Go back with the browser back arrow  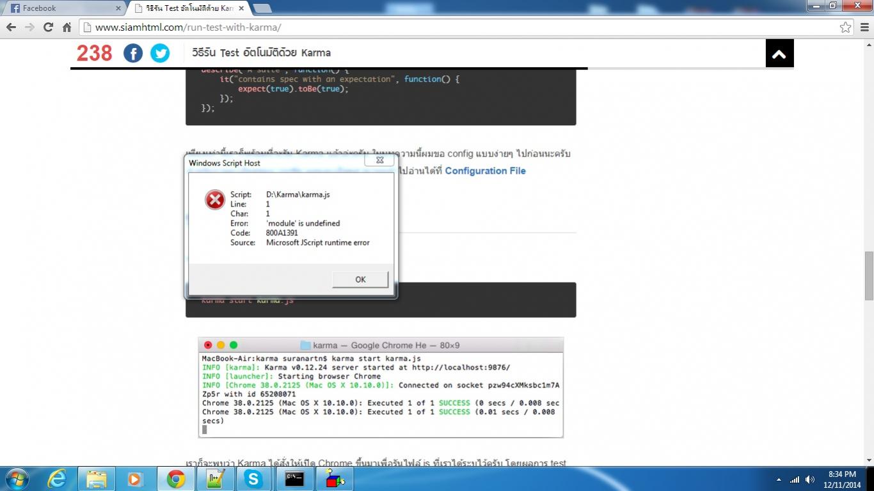coord(11,27)
